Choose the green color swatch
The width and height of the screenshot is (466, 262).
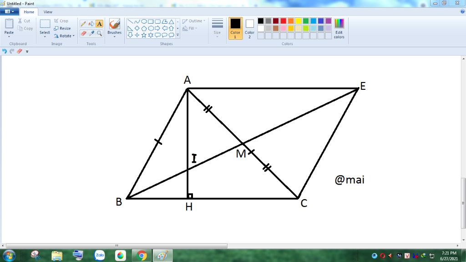306,21
